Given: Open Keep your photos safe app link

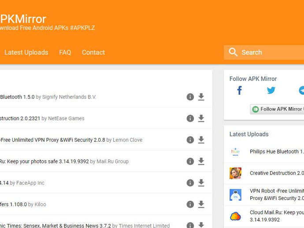Looking at the screenshot, I should [x=44, y=162].
